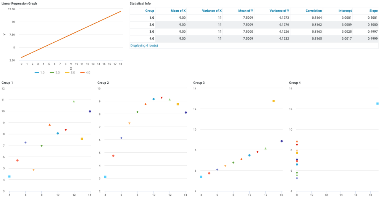The width and height of the screenshot is (381, 206).
Task: Click the yellow 3.0 legend color line
Action: tap(68, 72)
